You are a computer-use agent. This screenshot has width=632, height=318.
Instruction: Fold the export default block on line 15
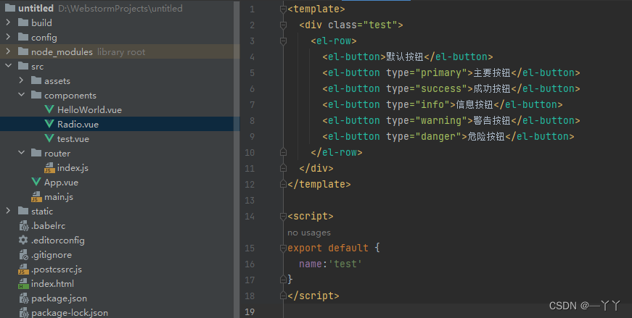(x=284, y=248)
